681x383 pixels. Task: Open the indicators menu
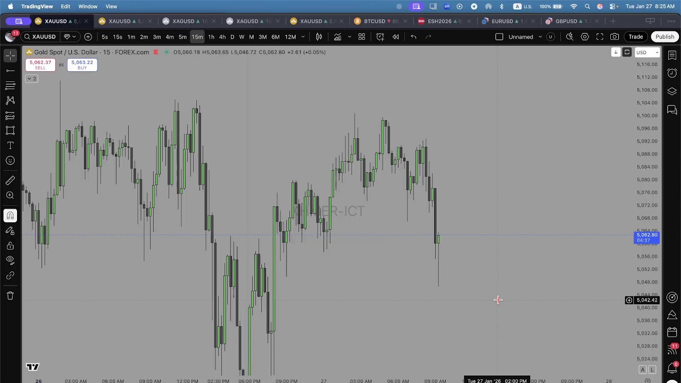[338, 37]
